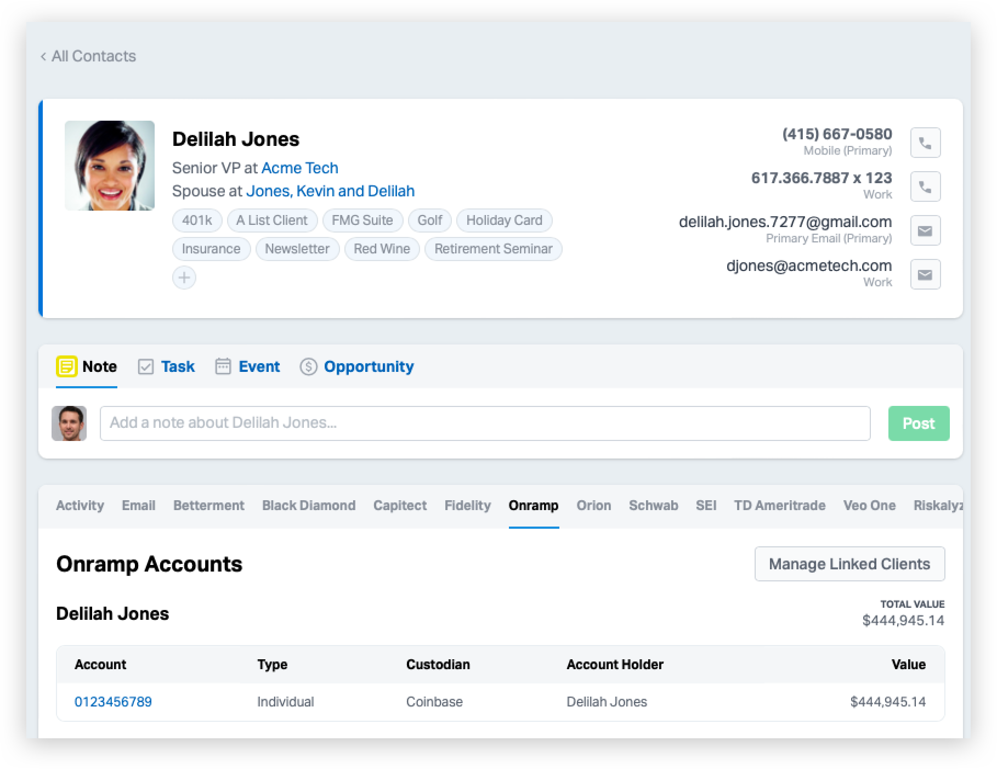Click envelope icon for djones@acmetech.com
This screenshot has width=997, height=769.
click(925, 274)
